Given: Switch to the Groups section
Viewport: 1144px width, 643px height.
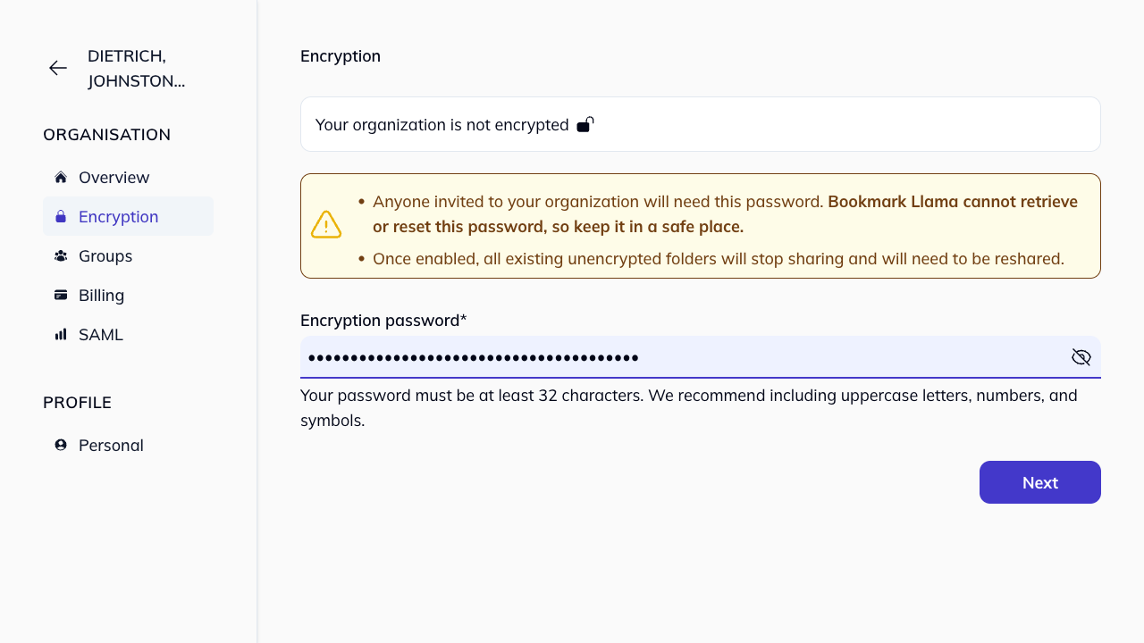Looking at the screenshot, I should pos(105,255).
